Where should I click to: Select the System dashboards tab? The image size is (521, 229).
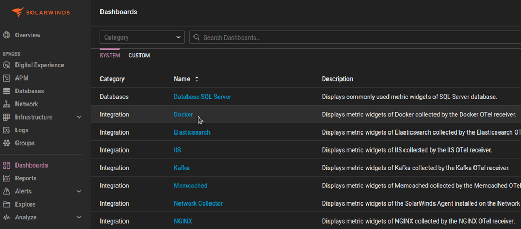pyautogui.click(x=110, y=56)
